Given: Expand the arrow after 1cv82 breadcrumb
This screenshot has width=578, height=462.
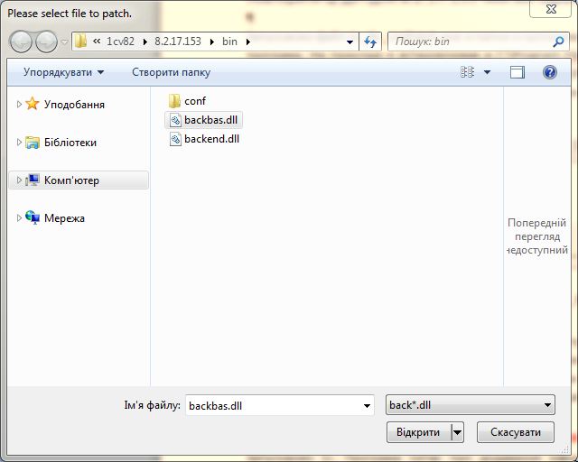Looking at the screenshot, I should click(144, 42).
